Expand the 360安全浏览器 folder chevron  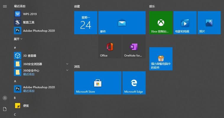tap(67, 64)
